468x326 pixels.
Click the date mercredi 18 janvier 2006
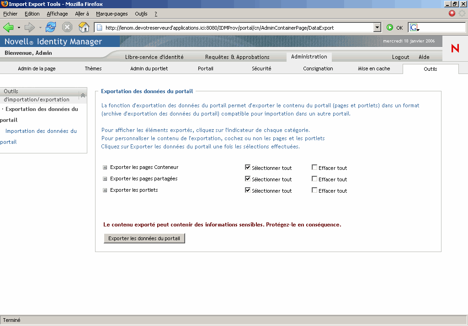tap(409, 41)
